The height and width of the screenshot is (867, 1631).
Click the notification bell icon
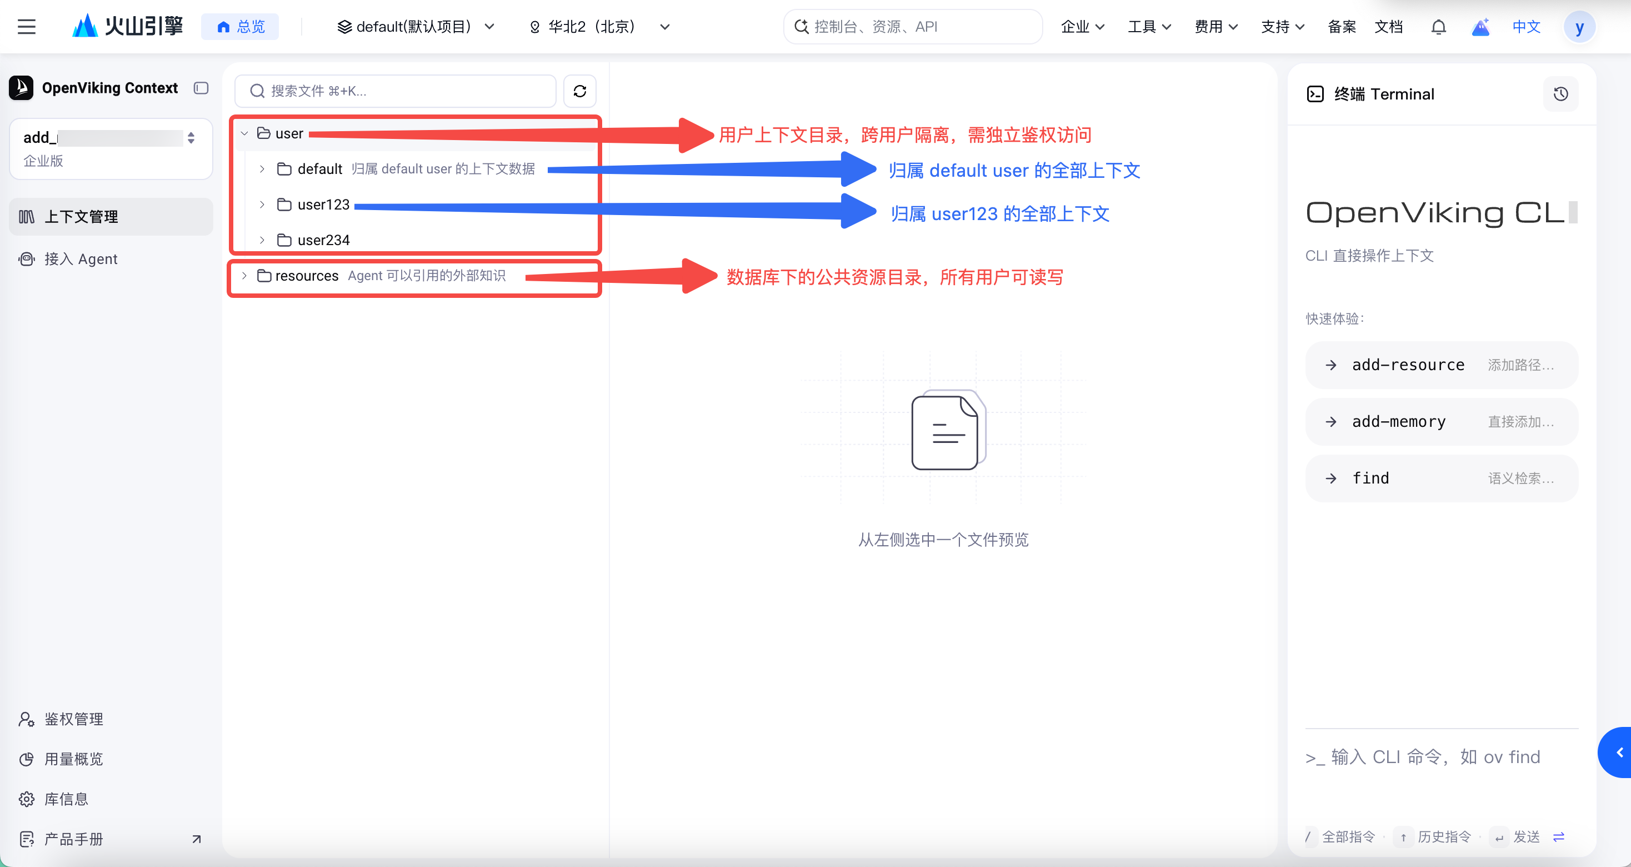[x=1439, y=27]
